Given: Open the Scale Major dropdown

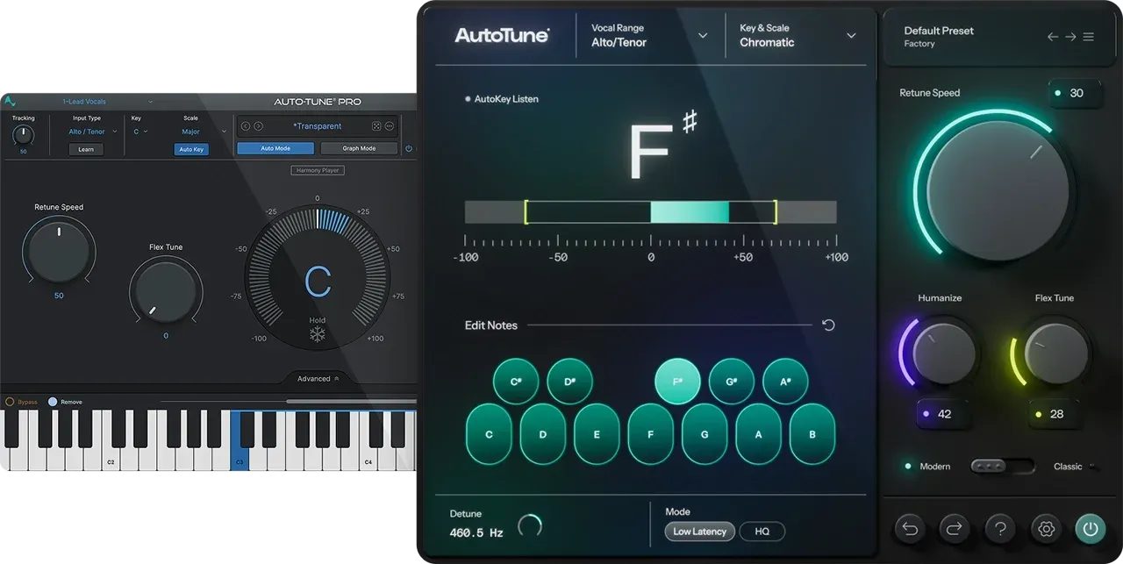Looking at the screenshot, I should [204, 132].
